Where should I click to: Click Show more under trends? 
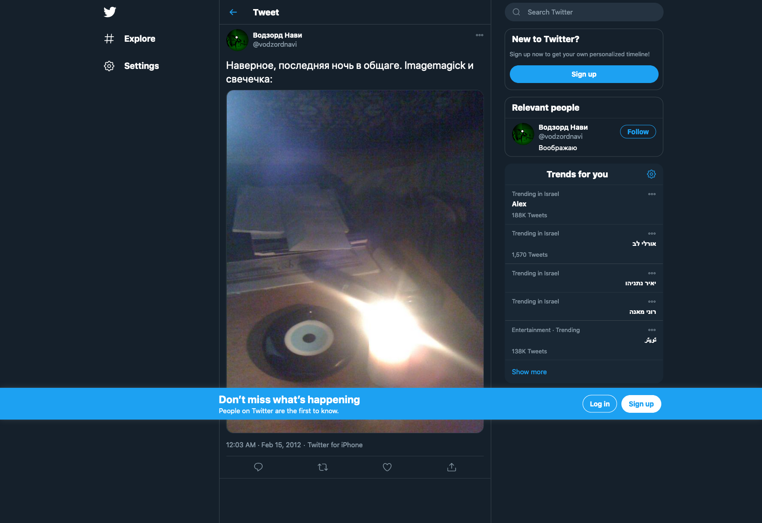[x=529, y=372]
